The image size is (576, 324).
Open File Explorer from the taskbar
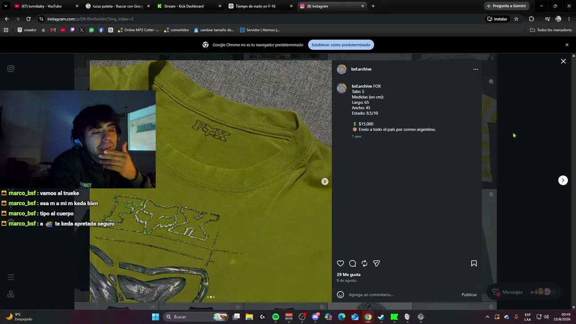coord(249,317)
